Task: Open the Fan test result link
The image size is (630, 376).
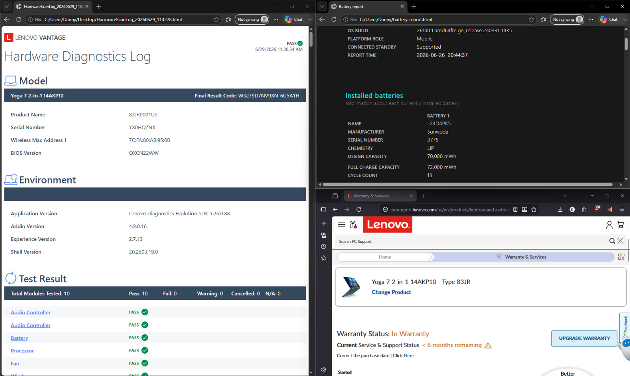Action: tap(15, 363)
